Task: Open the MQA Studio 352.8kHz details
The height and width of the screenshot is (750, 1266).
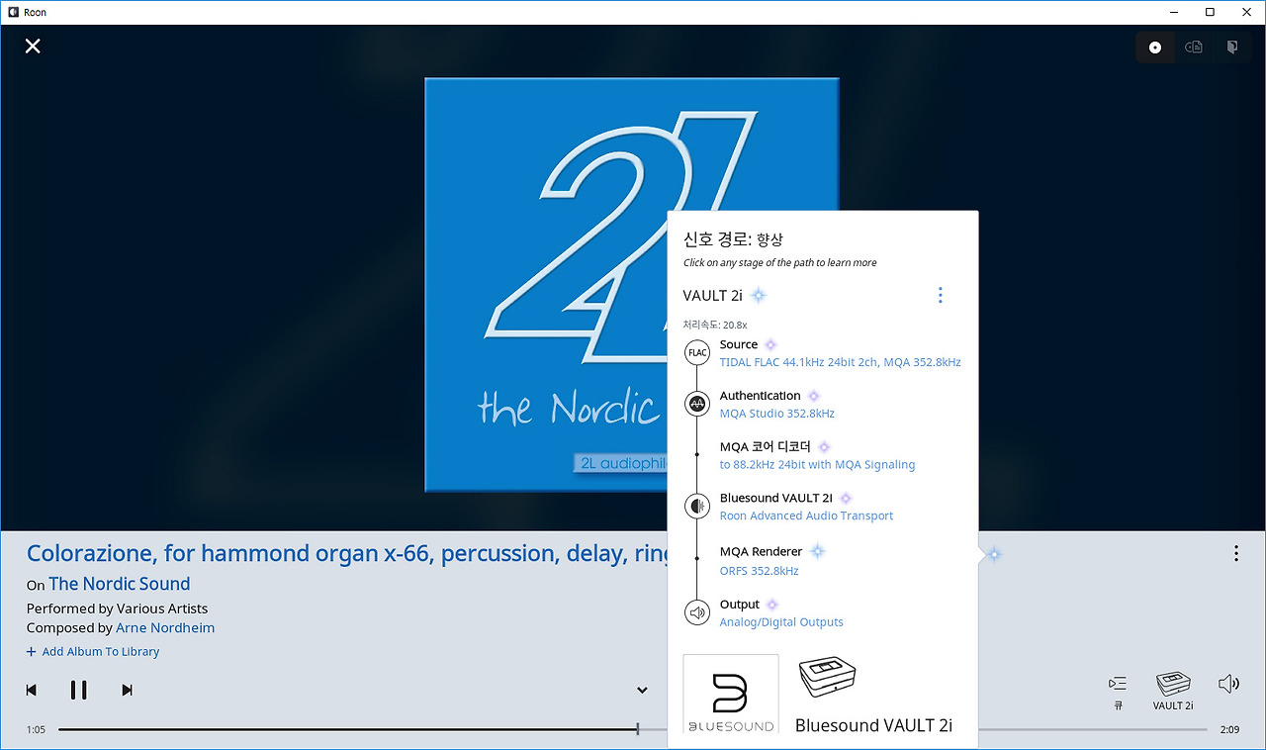Action: tap(777, 414)
